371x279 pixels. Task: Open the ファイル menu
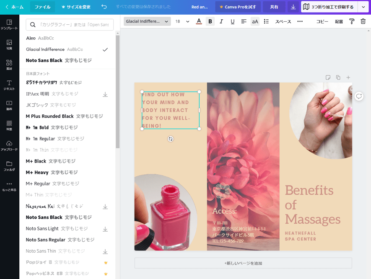click(x=42, y=7)
